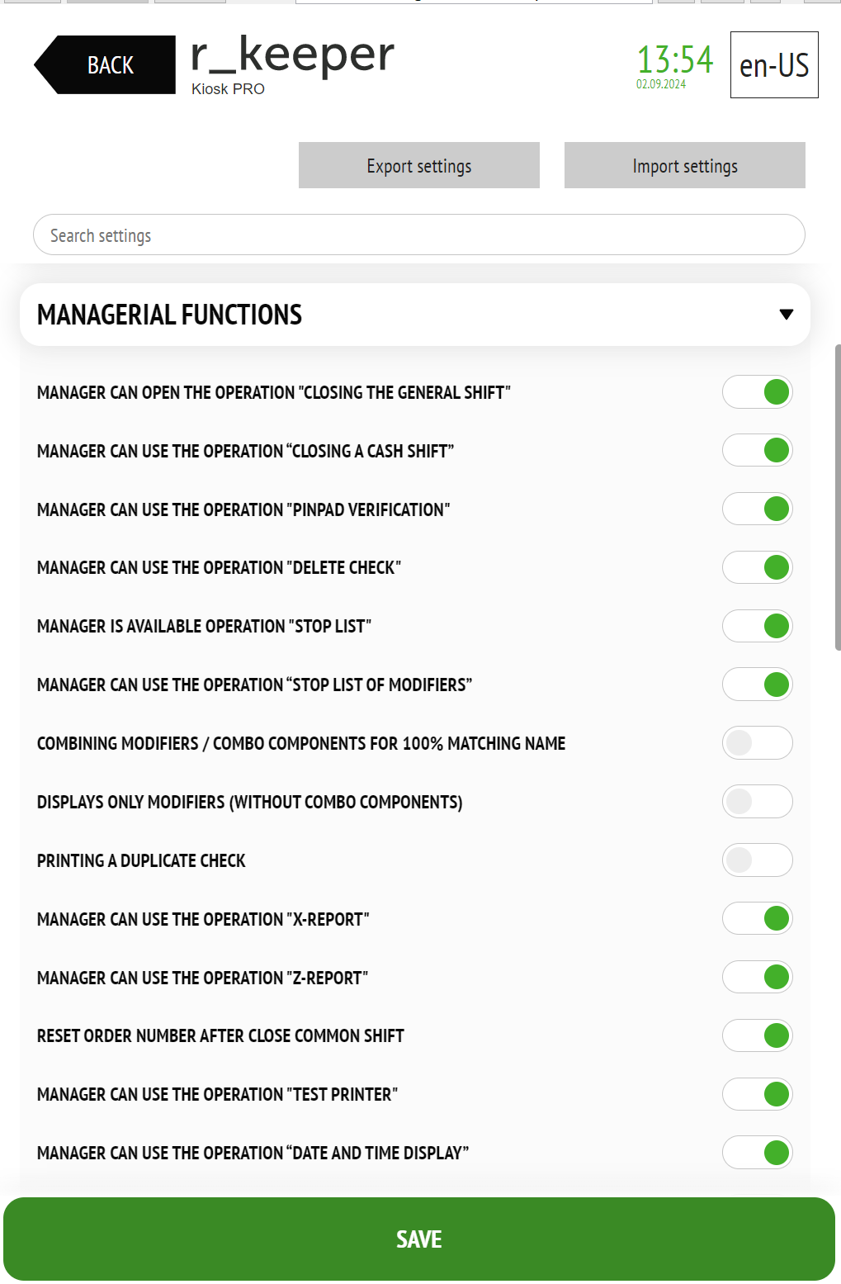Click the vertical scrollbar on right edge
The image size is (841, 1284).
pyautogui.click(x=838, y=497)
